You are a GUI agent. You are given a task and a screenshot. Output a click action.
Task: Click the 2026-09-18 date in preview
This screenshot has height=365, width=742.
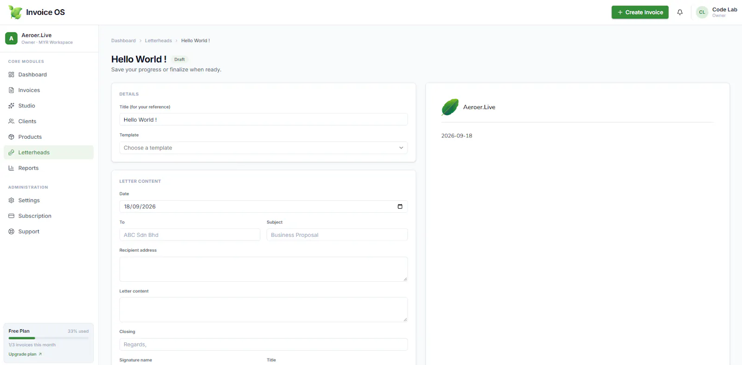(x=457, y=136)
